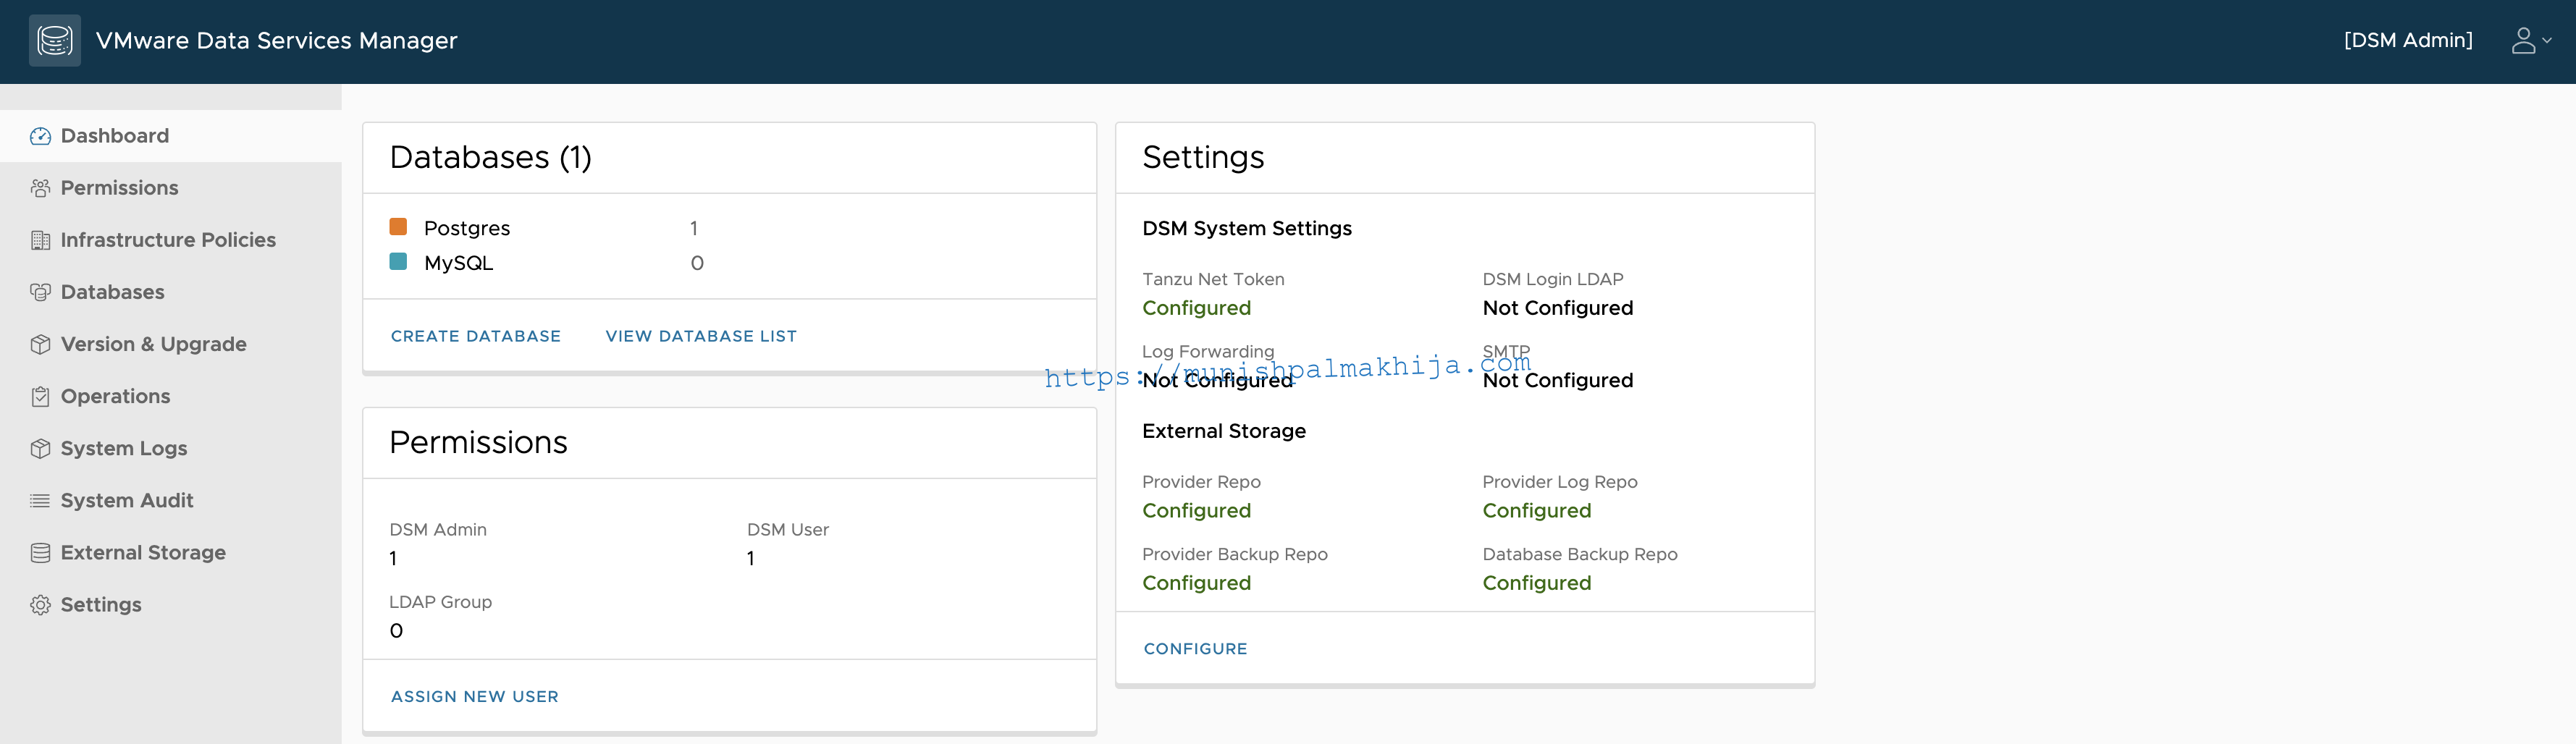Open the user account profile icon
This screenshot has width=2576, height=744.
[2523, 40]
